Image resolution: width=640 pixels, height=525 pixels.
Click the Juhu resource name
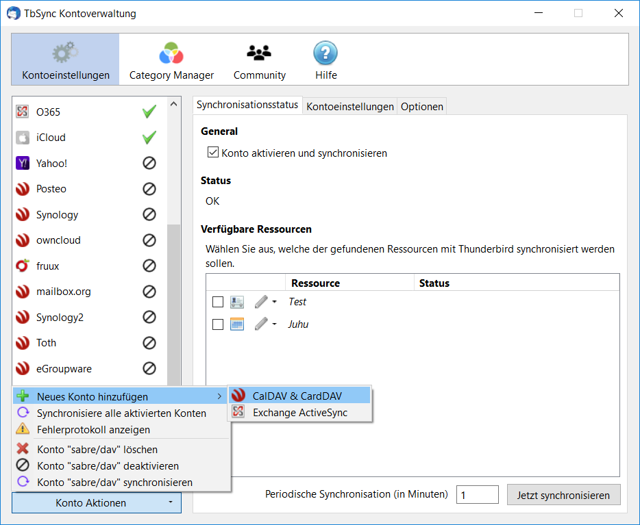pyautogui.click(x=298, y=324)
